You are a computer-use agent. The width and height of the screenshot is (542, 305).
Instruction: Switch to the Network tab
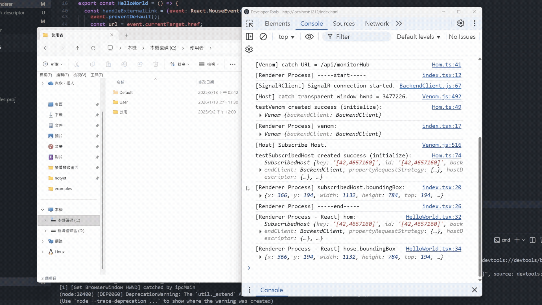point(377,24)
